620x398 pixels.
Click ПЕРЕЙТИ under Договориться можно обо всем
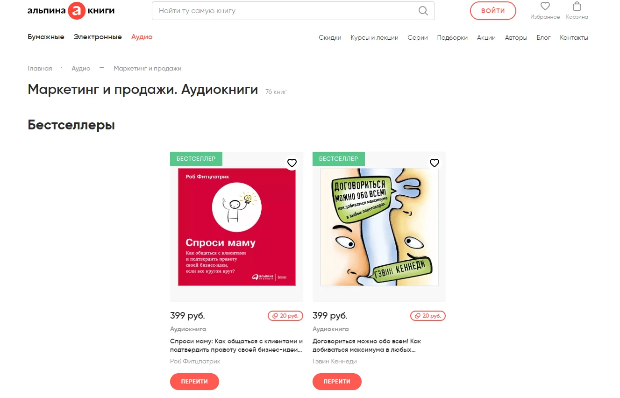(x=337, y=382)
